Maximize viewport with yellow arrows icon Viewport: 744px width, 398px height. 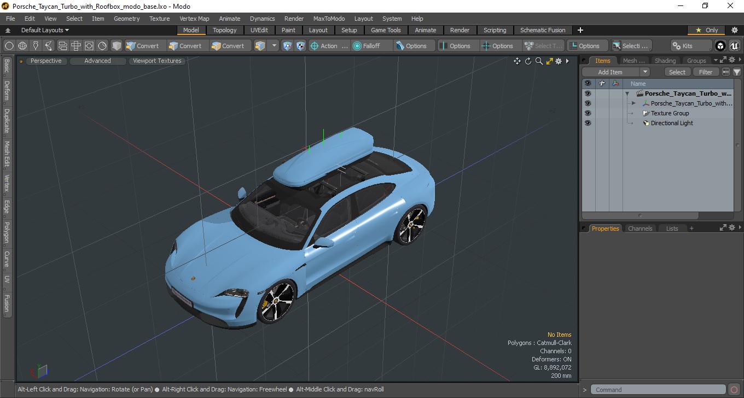pos(549,61)
